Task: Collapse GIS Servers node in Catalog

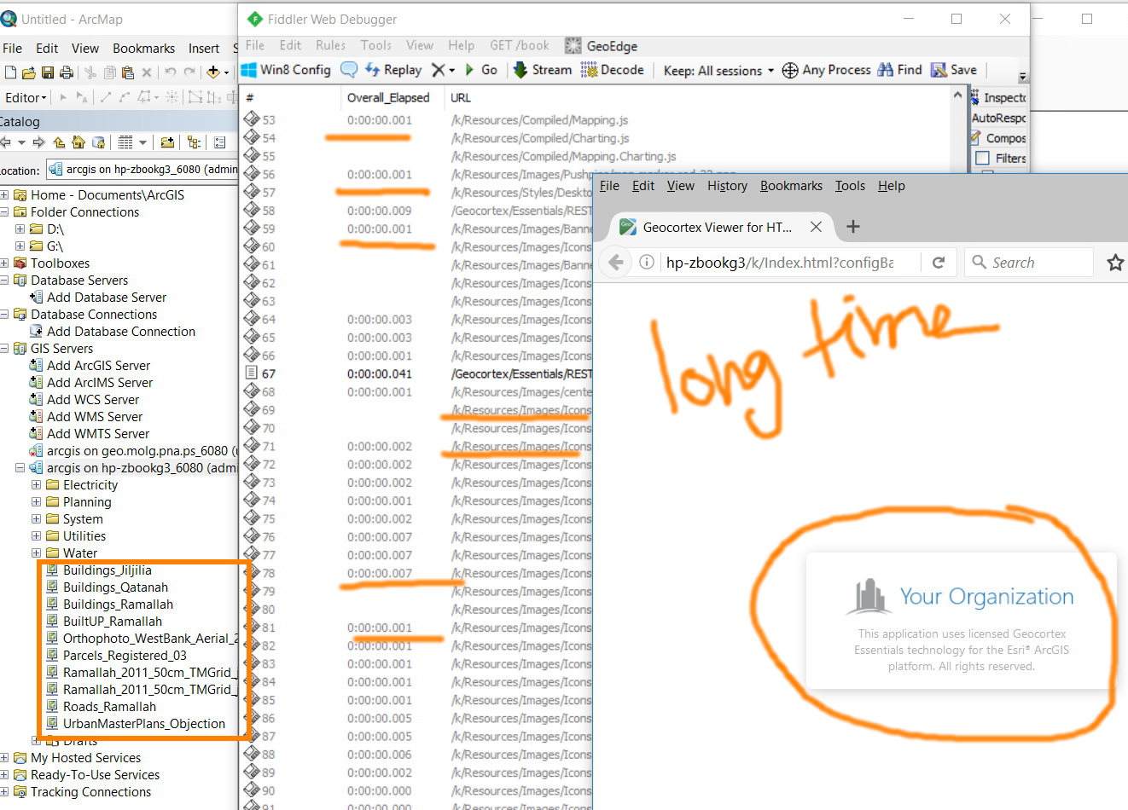Action: coord(4,349)
